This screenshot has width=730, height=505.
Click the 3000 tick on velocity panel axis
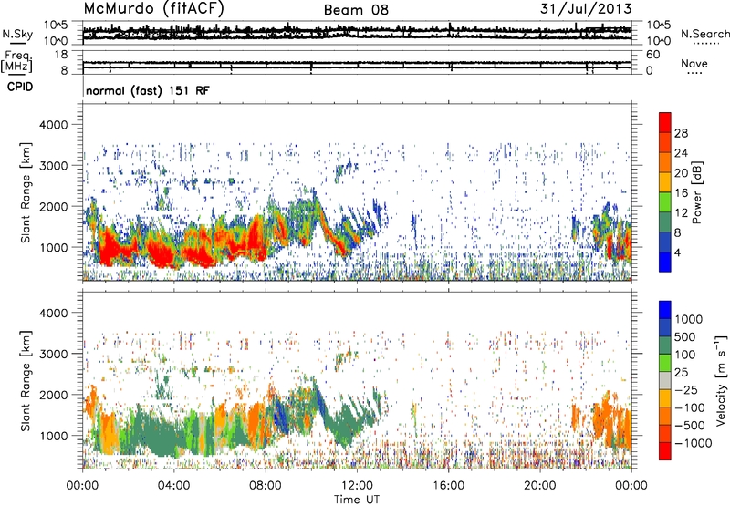(53, 354)
